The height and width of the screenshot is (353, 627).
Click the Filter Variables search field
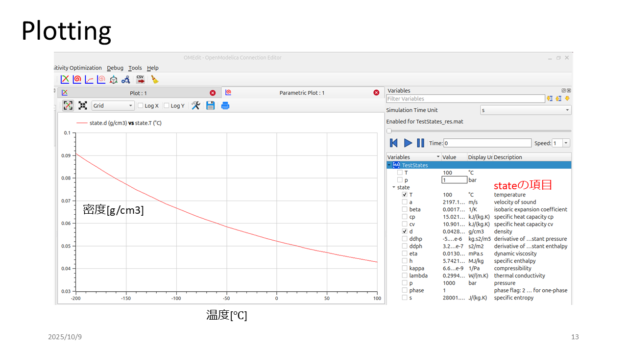click(x=465, y=99)
